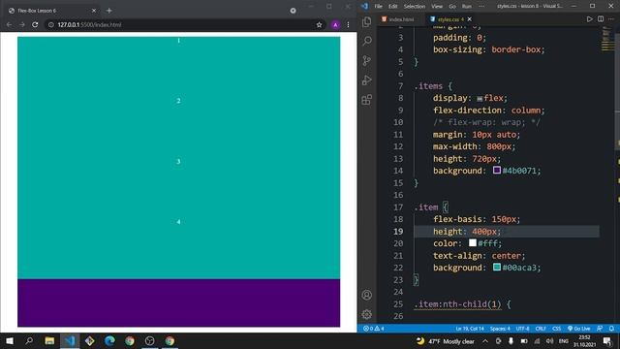Viewport: 620px width, 349px height.
Task: Select the Flex-Box Lesson 6 browser tab
Action: [51, 11]
